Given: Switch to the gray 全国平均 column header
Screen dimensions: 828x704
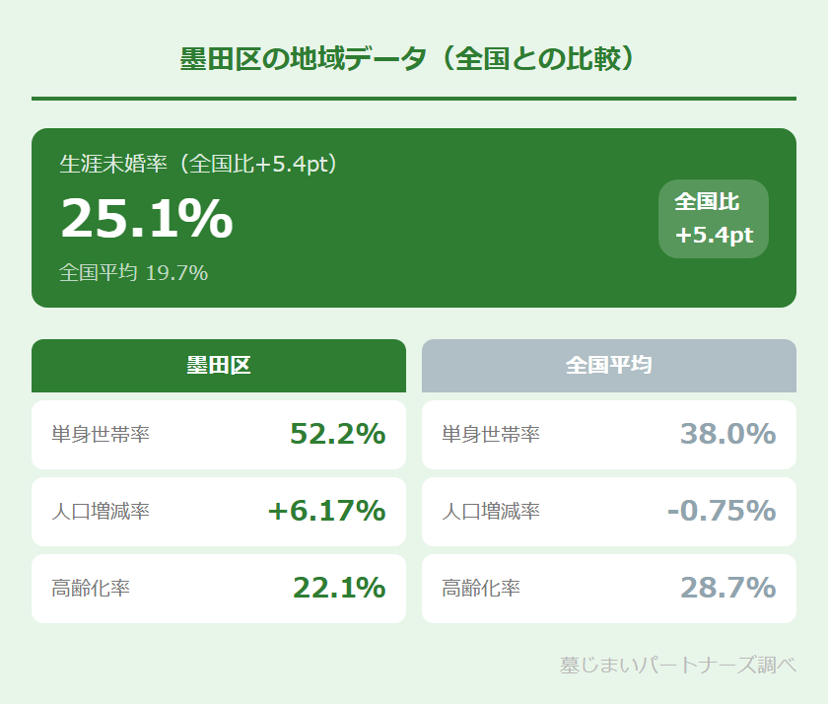Looking at the screenshot, I should tap(609, 366).
